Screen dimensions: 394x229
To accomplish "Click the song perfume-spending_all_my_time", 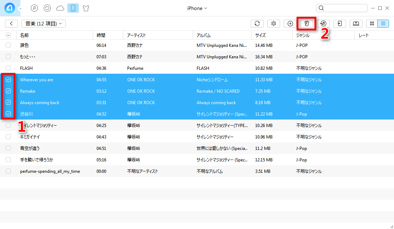I will [50, 171].
